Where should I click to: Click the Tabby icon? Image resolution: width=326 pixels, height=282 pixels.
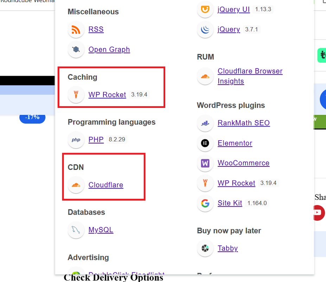205,248
